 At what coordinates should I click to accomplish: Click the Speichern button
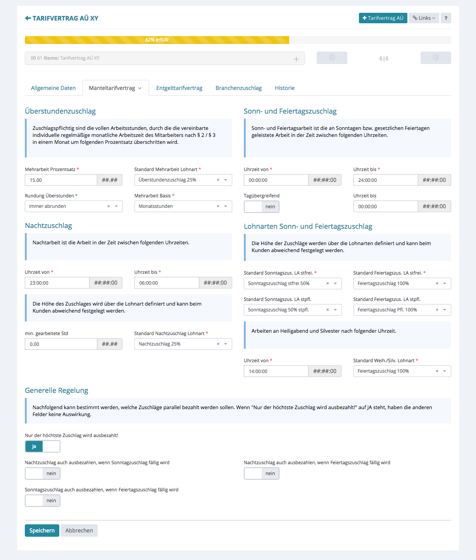tap(42, 531)
